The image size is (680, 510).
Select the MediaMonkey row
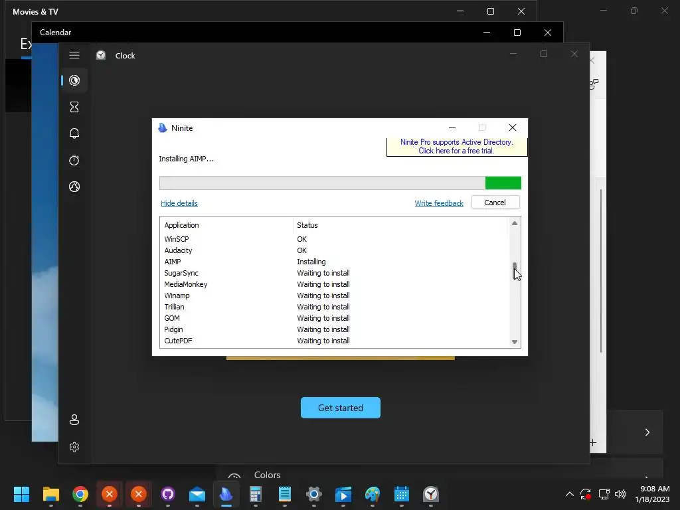(x=335, y=284)
